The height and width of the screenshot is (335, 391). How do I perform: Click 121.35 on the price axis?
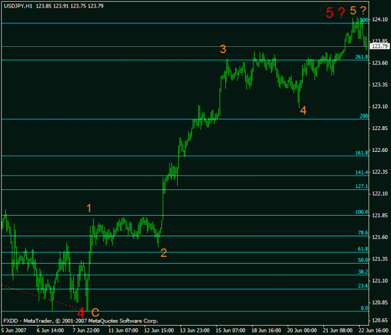pyautogui.click(x=380, y=259)
